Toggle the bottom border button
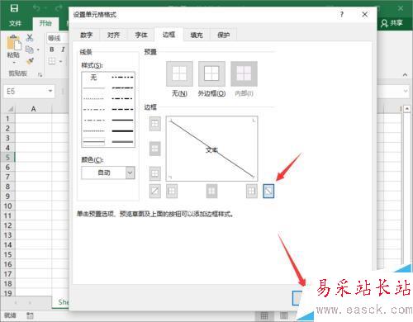Image resolution: width=413 pixels, height=322 pixels. coord(154,173)
